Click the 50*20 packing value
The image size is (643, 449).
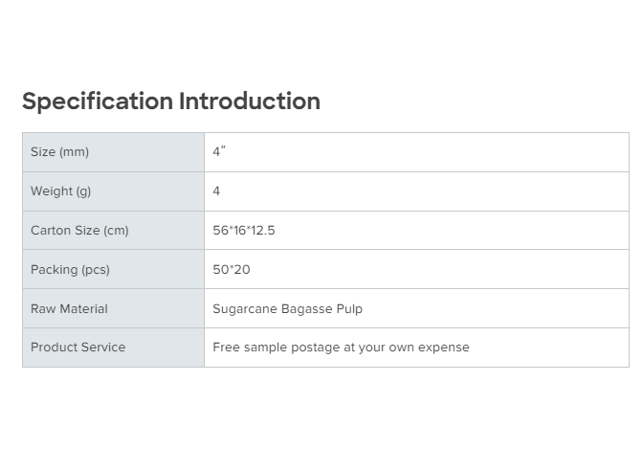point(232,270)
